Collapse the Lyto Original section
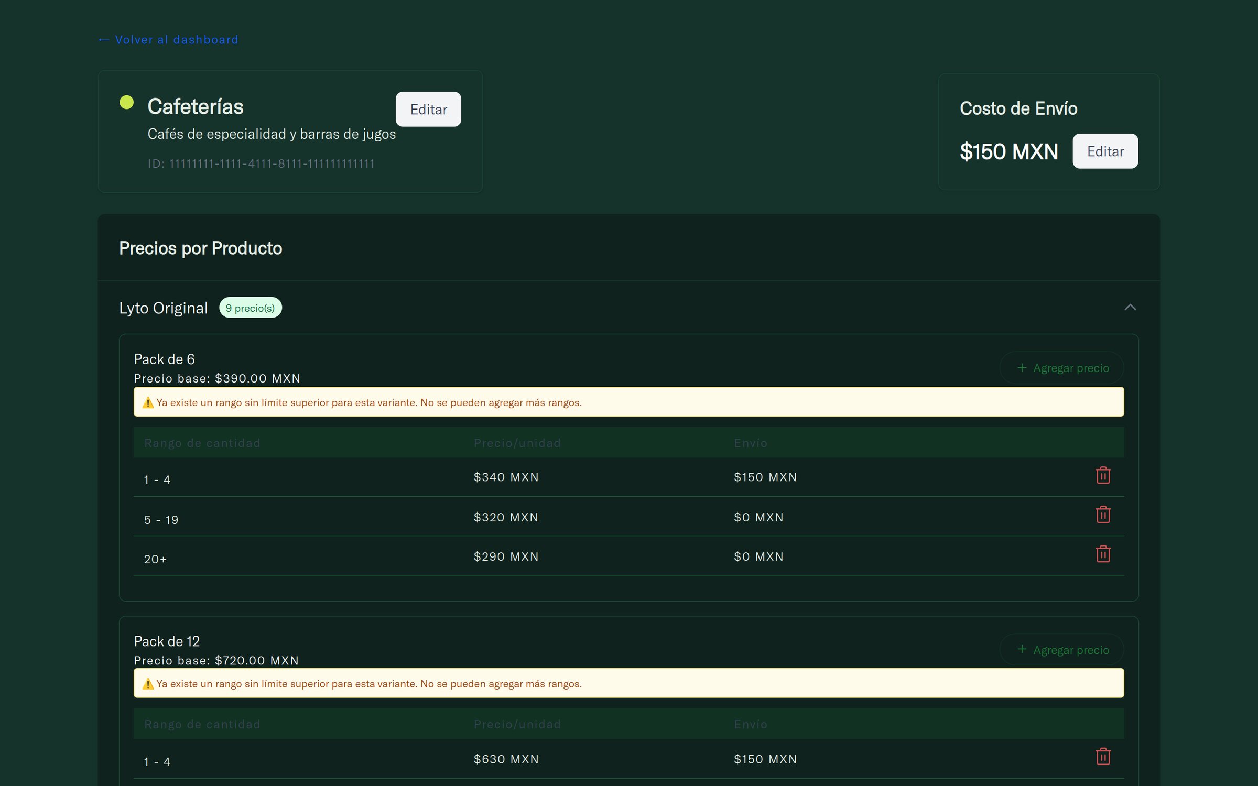1258x786 pixels. point(1130,308)
